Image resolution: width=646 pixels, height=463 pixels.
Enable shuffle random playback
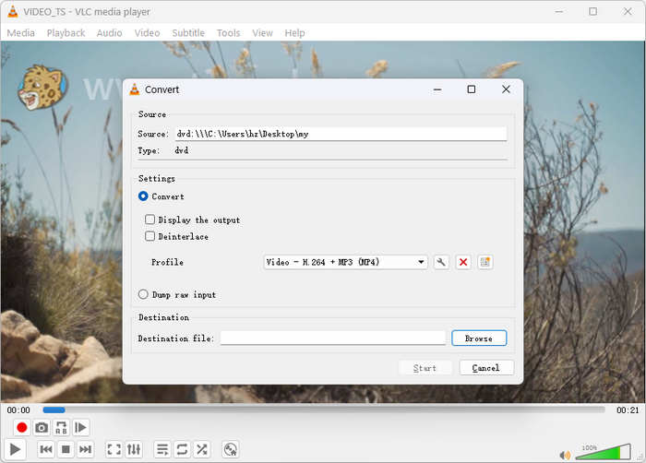pyautogui.click(x=202, y=449)
